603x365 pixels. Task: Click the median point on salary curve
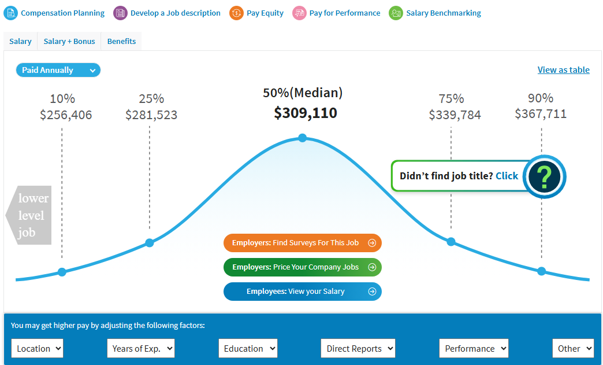[302, 138]
